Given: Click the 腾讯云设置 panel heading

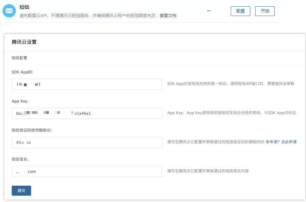Looking at the screenshot, I should 24,42.
